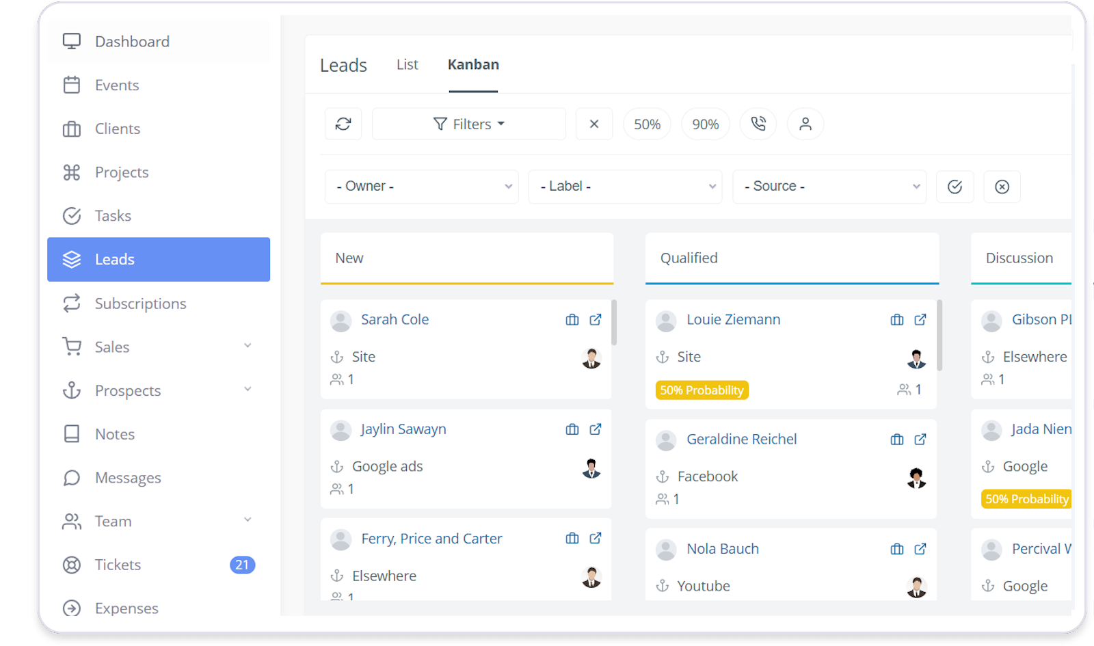Click briefcase icon on Jaylin Sawayn card
Image resolution: width=1094 pixels, height=646 pixels.
coord(572,429)
